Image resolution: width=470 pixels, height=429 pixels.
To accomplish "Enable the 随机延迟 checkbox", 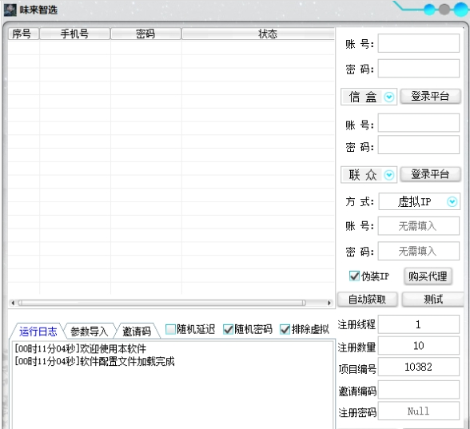I will click(x=170, y=329).
